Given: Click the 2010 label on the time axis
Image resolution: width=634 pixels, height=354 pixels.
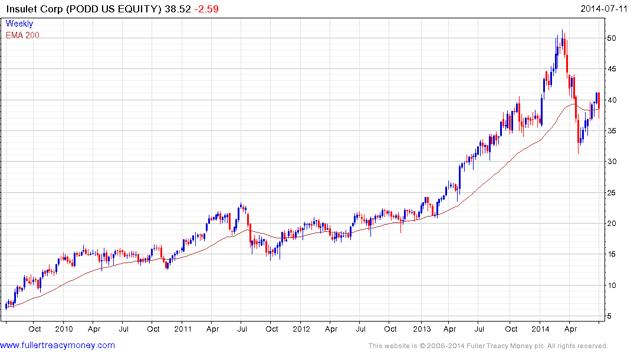Looking at the screenshot, I should tap(64, 329).
